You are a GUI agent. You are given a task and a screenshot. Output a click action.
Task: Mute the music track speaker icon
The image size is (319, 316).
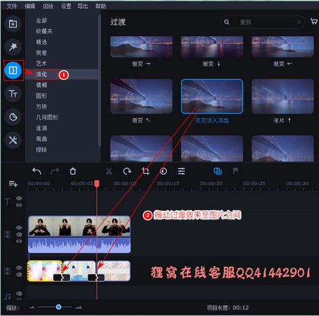[19, 294]
